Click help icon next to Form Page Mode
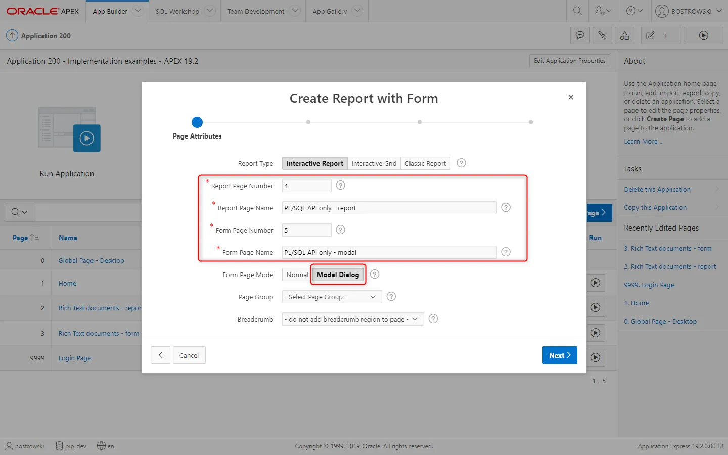This screenshot has height=455, width=728. point(374,275)
